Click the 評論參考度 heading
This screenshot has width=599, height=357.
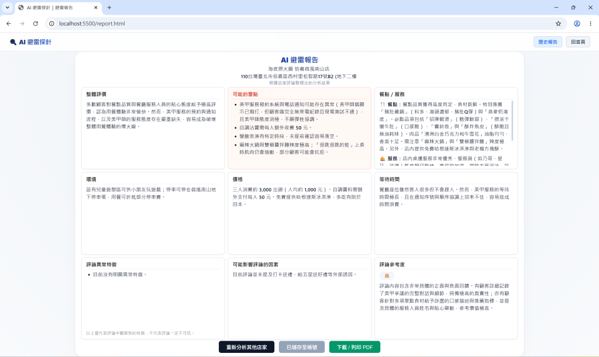point(392,264)
